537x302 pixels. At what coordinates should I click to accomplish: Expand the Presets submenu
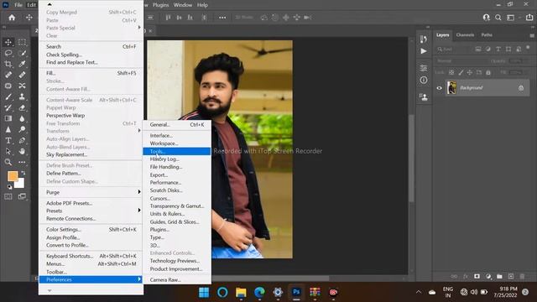[x=91, y=211]
